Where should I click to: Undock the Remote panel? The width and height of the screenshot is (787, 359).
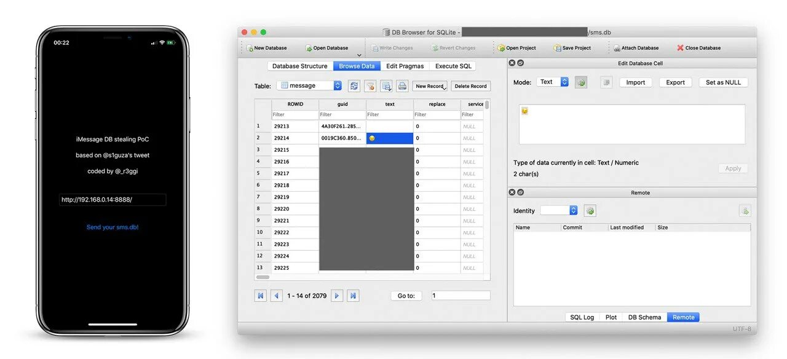coord(520,192)
